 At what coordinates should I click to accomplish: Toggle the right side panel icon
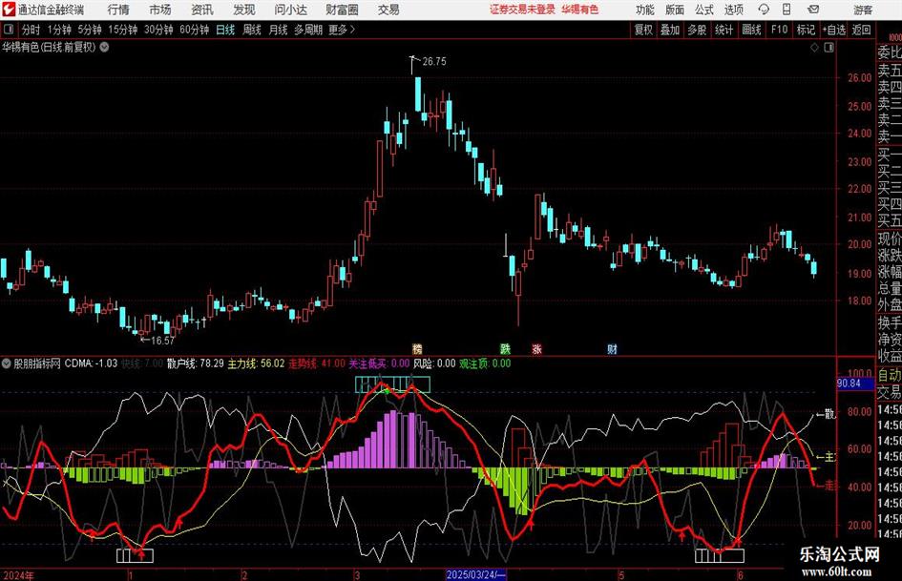click(829, 48)
